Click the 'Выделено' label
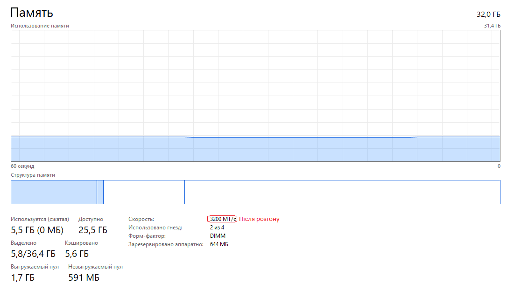 point(23,243)
